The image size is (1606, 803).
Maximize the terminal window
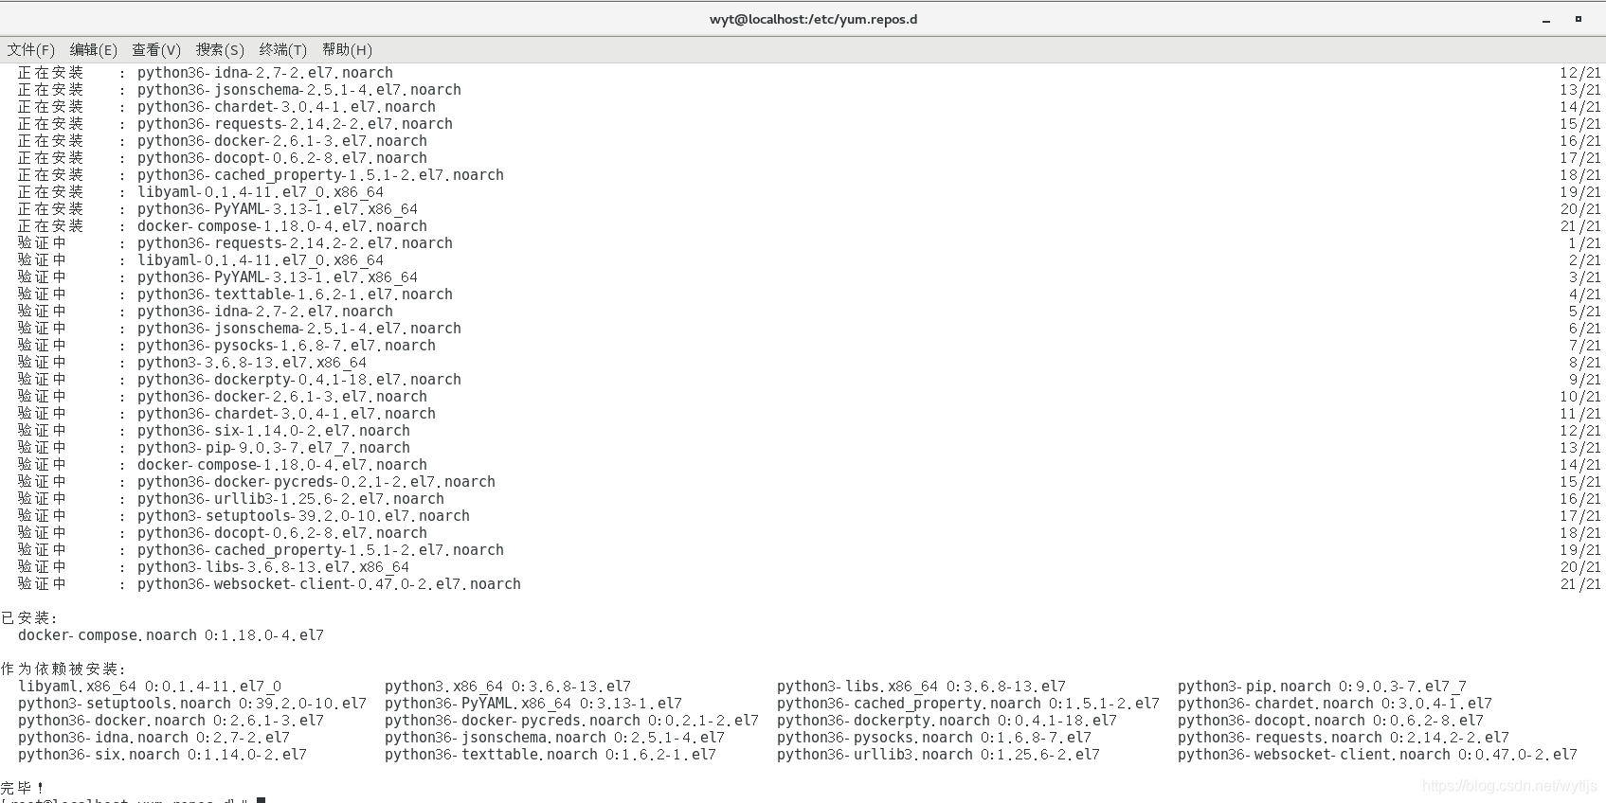coord(1579,19)
